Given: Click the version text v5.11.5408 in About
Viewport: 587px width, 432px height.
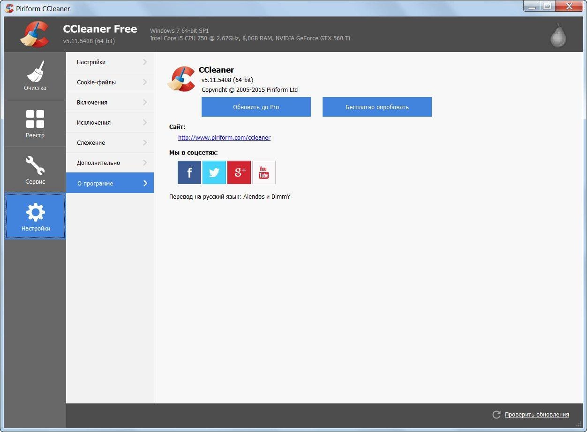Looking at the screenshot, I should pos(227,80).
